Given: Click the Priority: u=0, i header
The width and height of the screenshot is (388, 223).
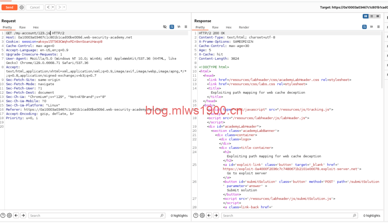Looking at the screenshot, I should tap(22, 118).
